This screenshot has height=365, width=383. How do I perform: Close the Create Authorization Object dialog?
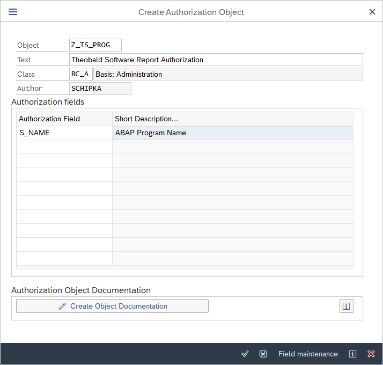pos(372,12)
